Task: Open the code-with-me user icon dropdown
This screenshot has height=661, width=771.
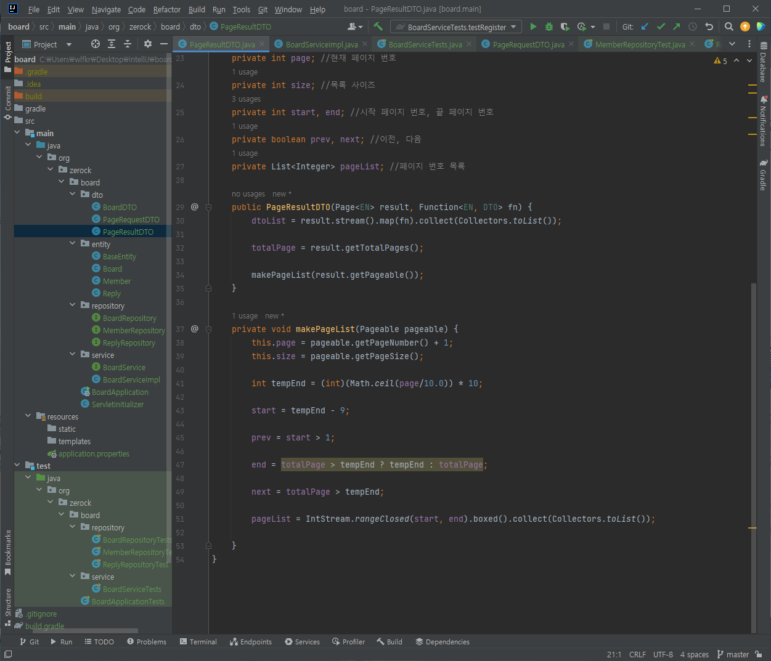Action: tap(355, 26)
